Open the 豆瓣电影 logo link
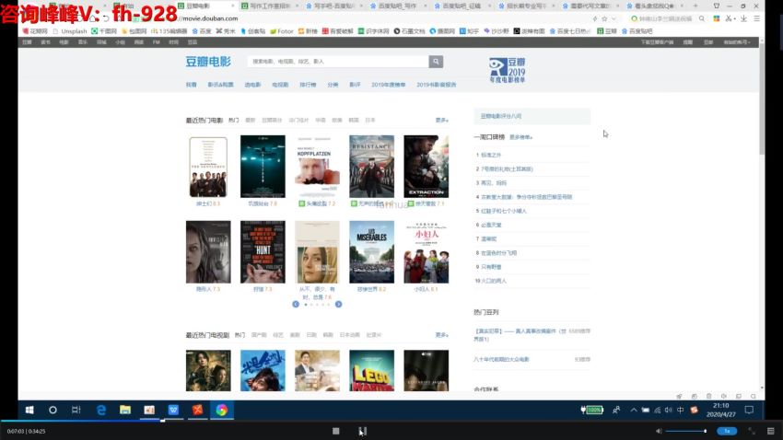The width and height of the screenshot is (783, 440). point(208,62)
